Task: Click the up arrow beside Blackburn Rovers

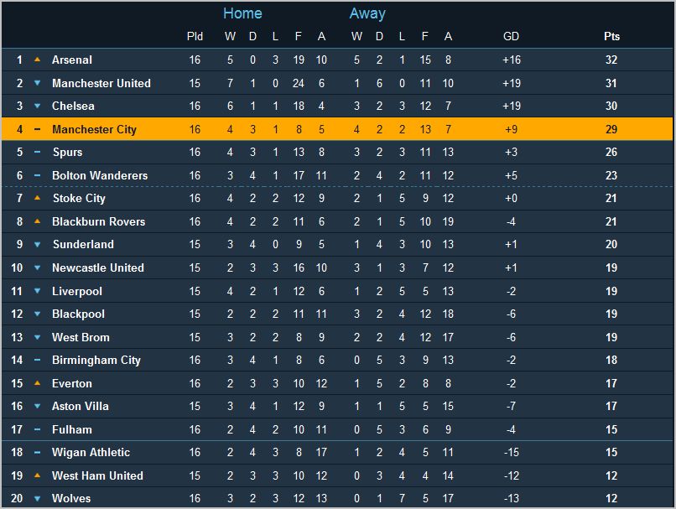Action: tap(37, 221)
